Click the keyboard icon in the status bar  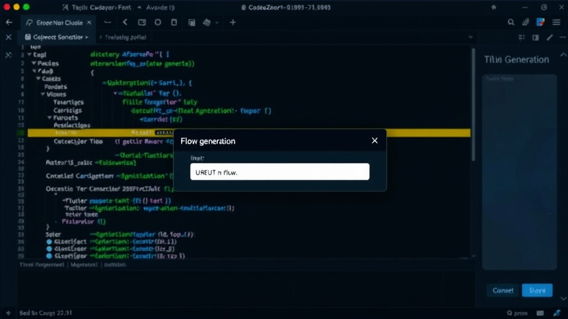tap(540, 313)
